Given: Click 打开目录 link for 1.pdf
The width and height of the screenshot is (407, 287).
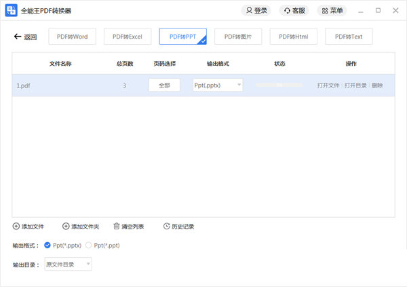Looking at the screenshot, I should [355, 85].
